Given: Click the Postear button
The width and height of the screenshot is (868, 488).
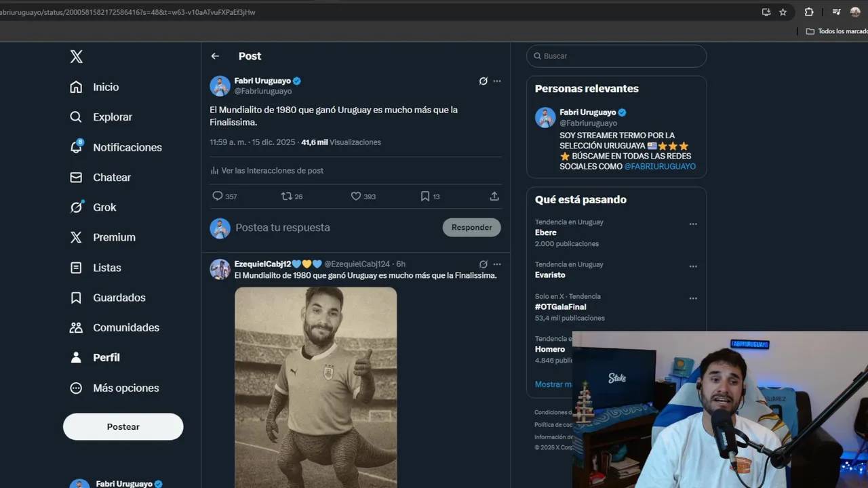Looking at the screenshot, I should pyautogui.click(x=123, y=427).
